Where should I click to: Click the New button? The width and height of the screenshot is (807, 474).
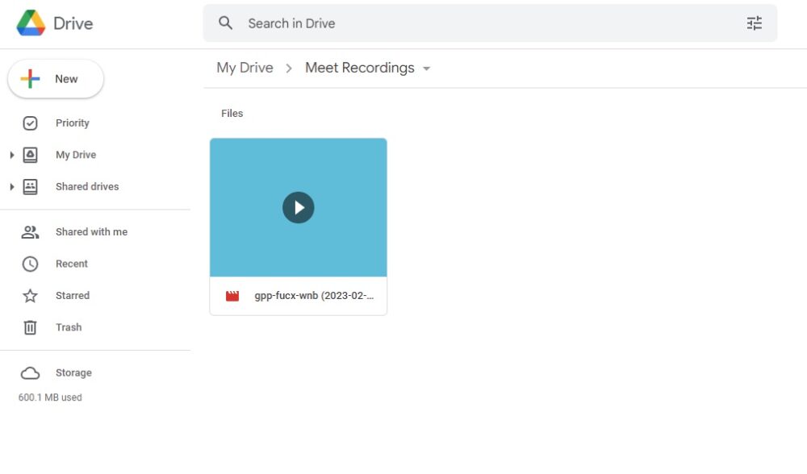[55, 78]
